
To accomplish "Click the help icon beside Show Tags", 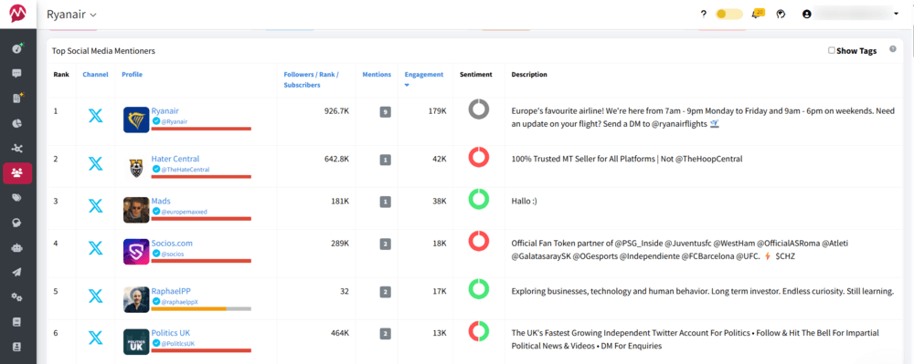I will [x=892, y=49].
